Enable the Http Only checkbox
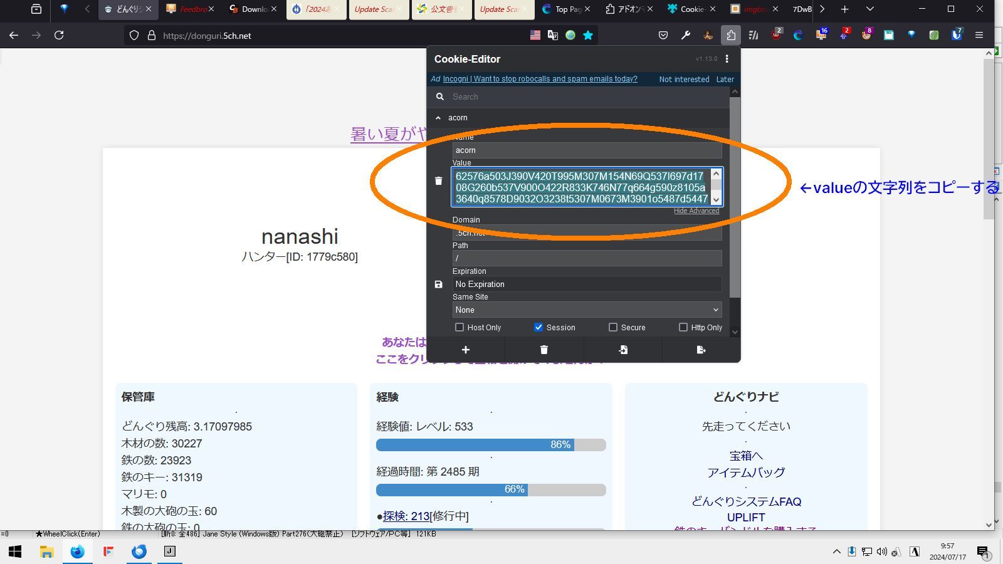This screenshot has height=564, width=1003. [x=683, y=327]
